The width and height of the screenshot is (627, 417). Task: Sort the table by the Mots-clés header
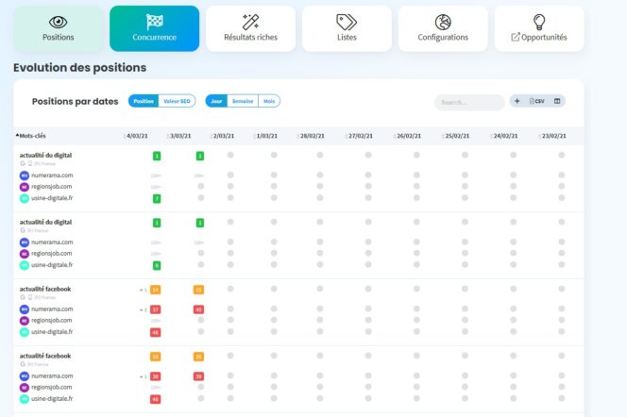(31, 136)
